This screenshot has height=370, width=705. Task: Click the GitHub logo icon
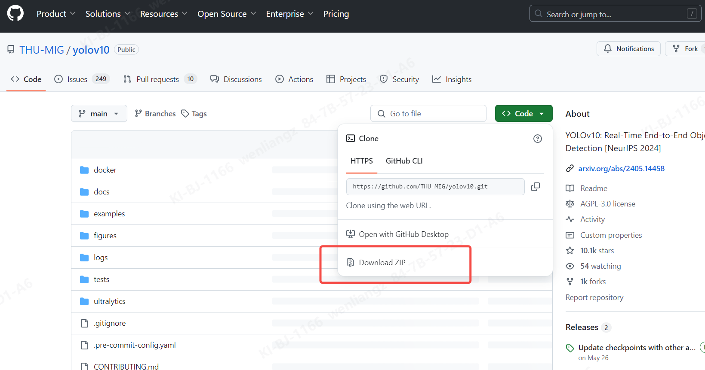(15, 14)
